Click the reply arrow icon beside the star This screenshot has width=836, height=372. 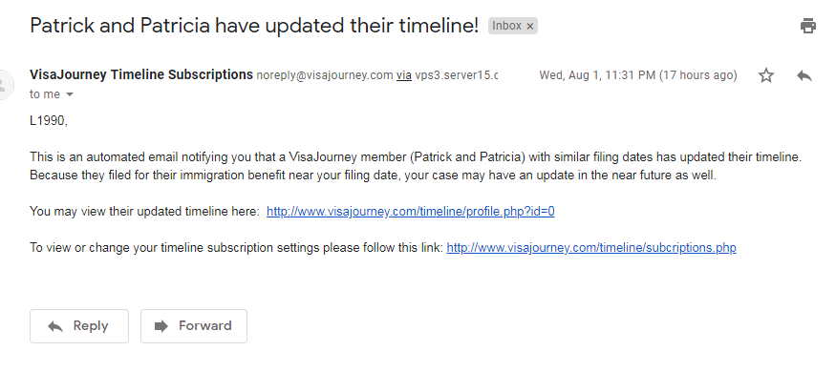click(x=804, y=75)
